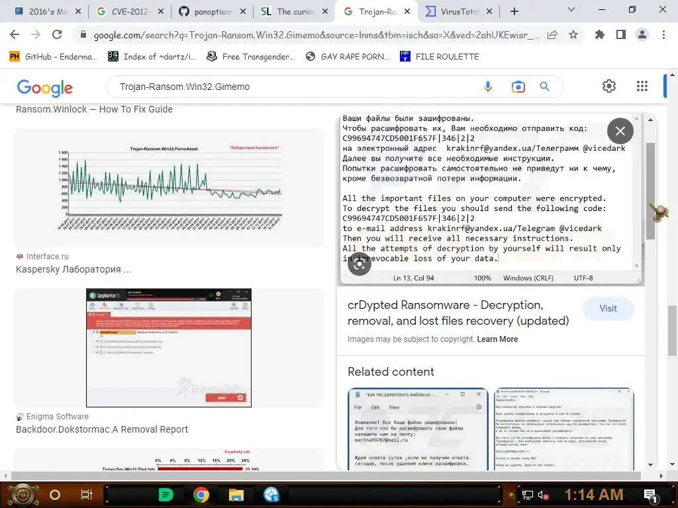This screenshot has height=508, width=678.
Task: Open Task View on taskbar
Action: (x=87, y=495)
